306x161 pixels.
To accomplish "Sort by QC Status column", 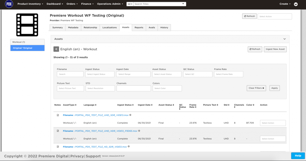I will coord(183,107).
